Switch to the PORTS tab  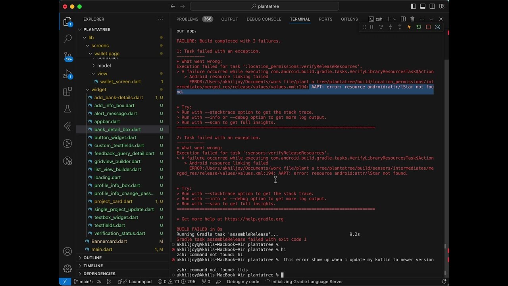[325, 19]
